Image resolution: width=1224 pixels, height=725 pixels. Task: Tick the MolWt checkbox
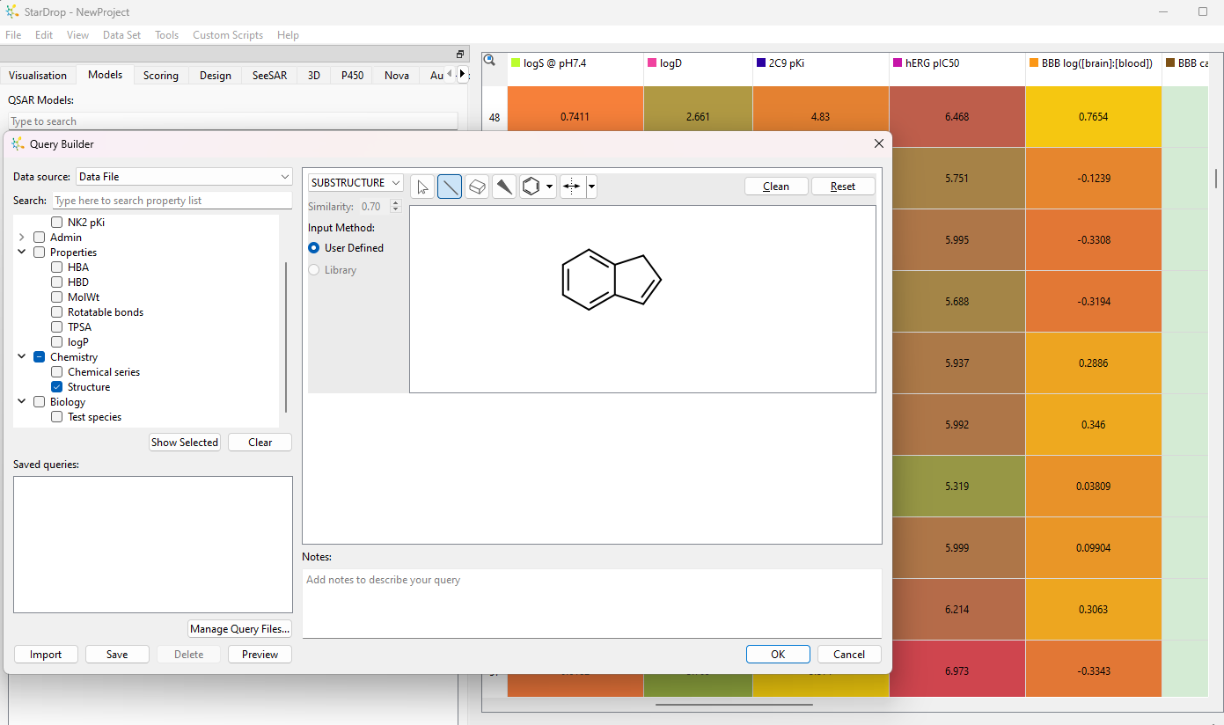[x=57, y=297]
